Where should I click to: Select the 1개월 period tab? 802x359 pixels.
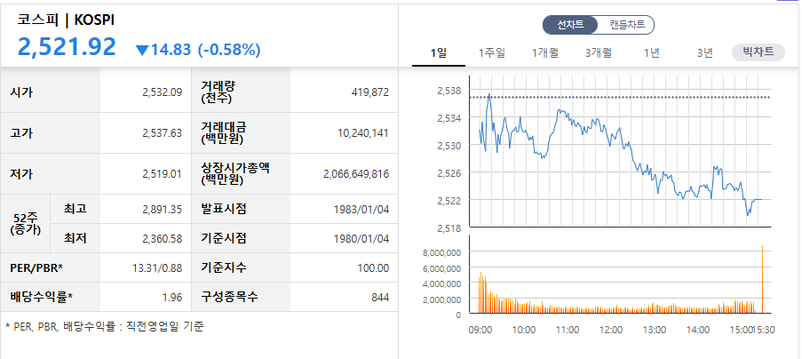coord(544,52)
